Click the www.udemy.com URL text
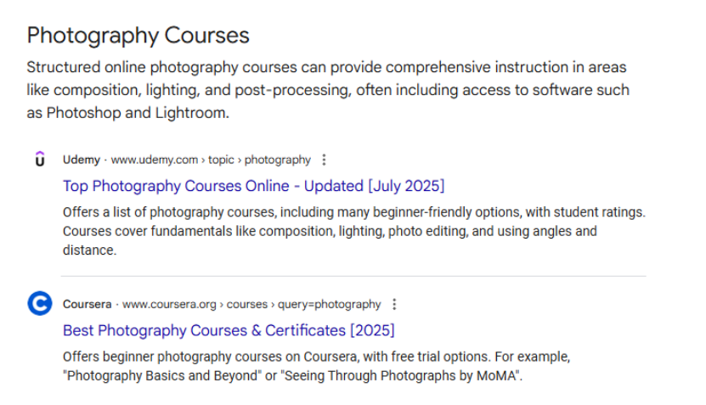 [x=155, y=160]
